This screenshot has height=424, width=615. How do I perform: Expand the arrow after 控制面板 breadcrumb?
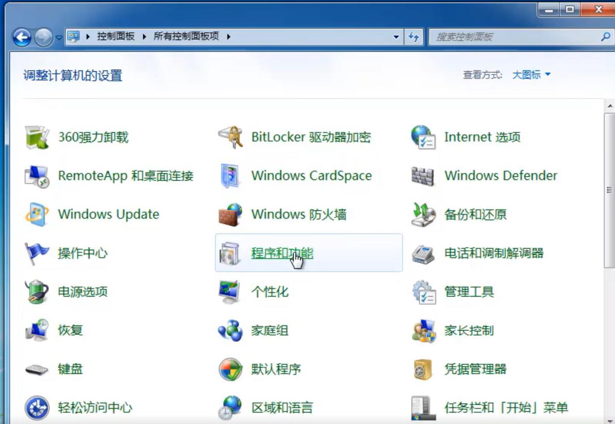144,37
